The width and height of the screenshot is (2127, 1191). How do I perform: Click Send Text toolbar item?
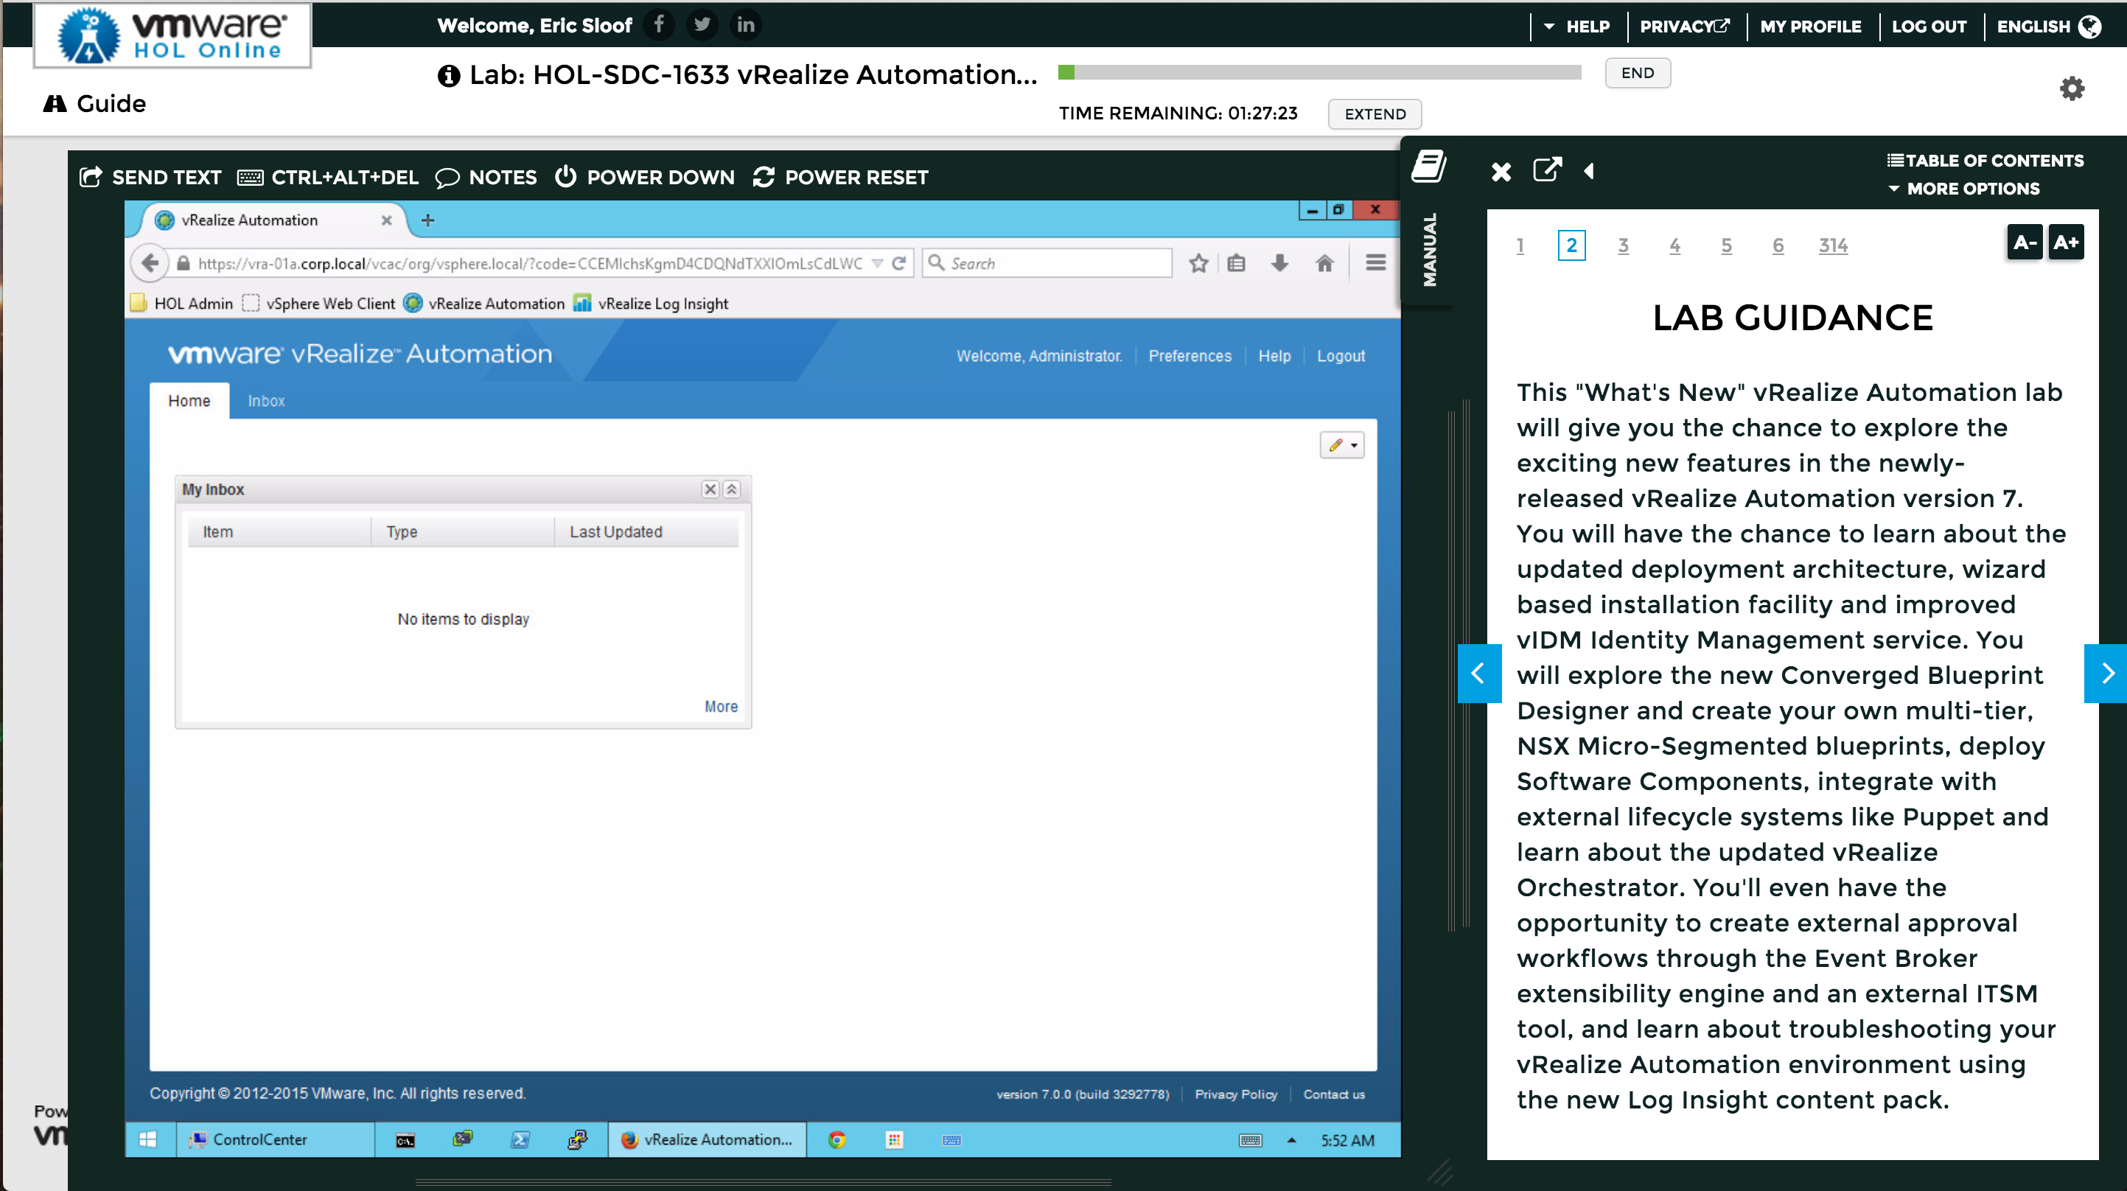[150, 177]
